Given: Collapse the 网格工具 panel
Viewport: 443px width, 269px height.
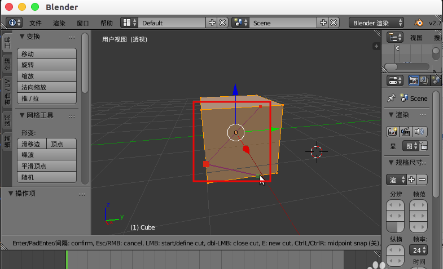Looking at the screenshot, I should tap(22, 115).
